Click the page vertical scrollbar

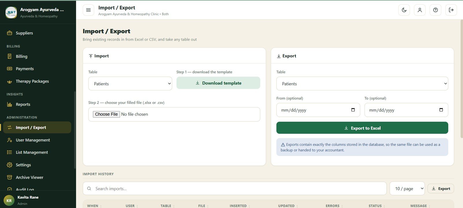(461, 79)
